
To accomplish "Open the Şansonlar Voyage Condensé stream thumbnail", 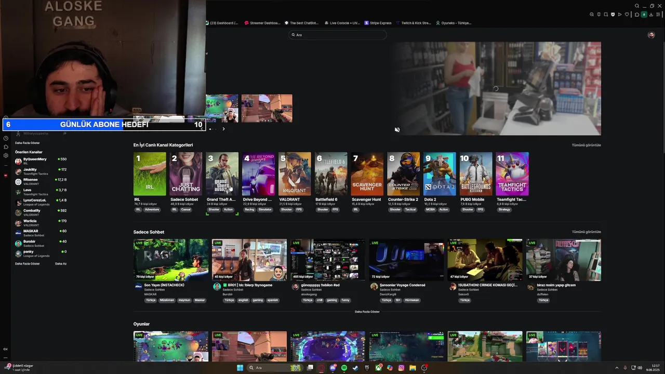I will coord(406,260).
